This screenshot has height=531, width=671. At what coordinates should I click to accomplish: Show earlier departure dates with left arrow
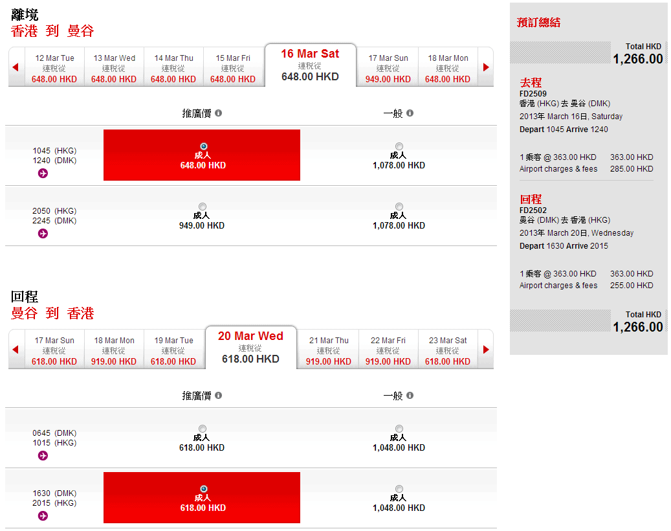point(16,67)
